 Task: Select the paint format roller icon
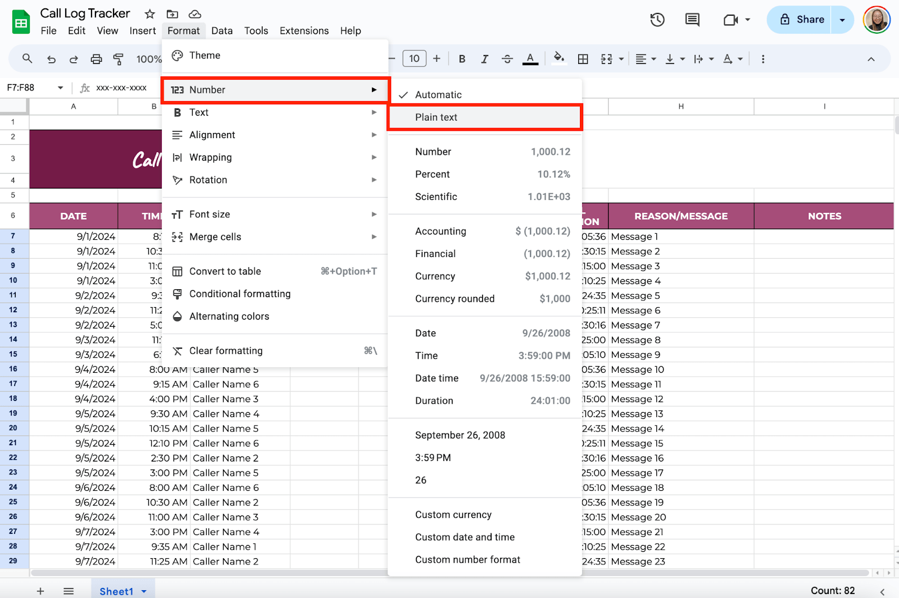pyautogui.click(x=119, y=59)
